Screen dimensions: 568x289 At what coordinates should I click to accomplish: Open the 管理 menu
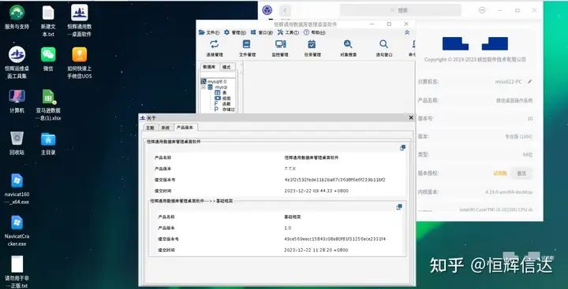[x=235, y=32]
